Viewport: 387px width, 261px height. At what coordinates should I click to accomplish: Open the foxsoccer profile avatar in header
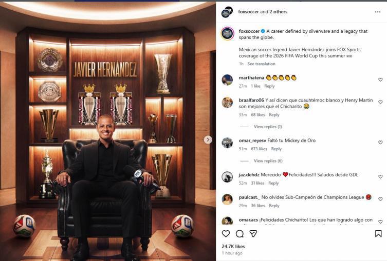coord(227,12)
